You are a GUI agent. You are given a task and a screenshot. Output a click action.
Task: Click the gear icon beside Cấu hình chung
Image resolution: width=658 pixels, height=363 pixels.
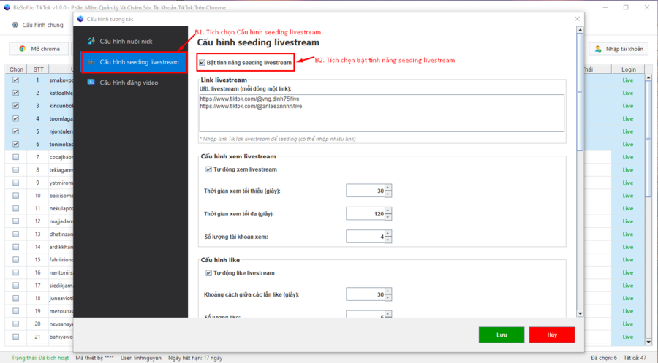point(15,25)
